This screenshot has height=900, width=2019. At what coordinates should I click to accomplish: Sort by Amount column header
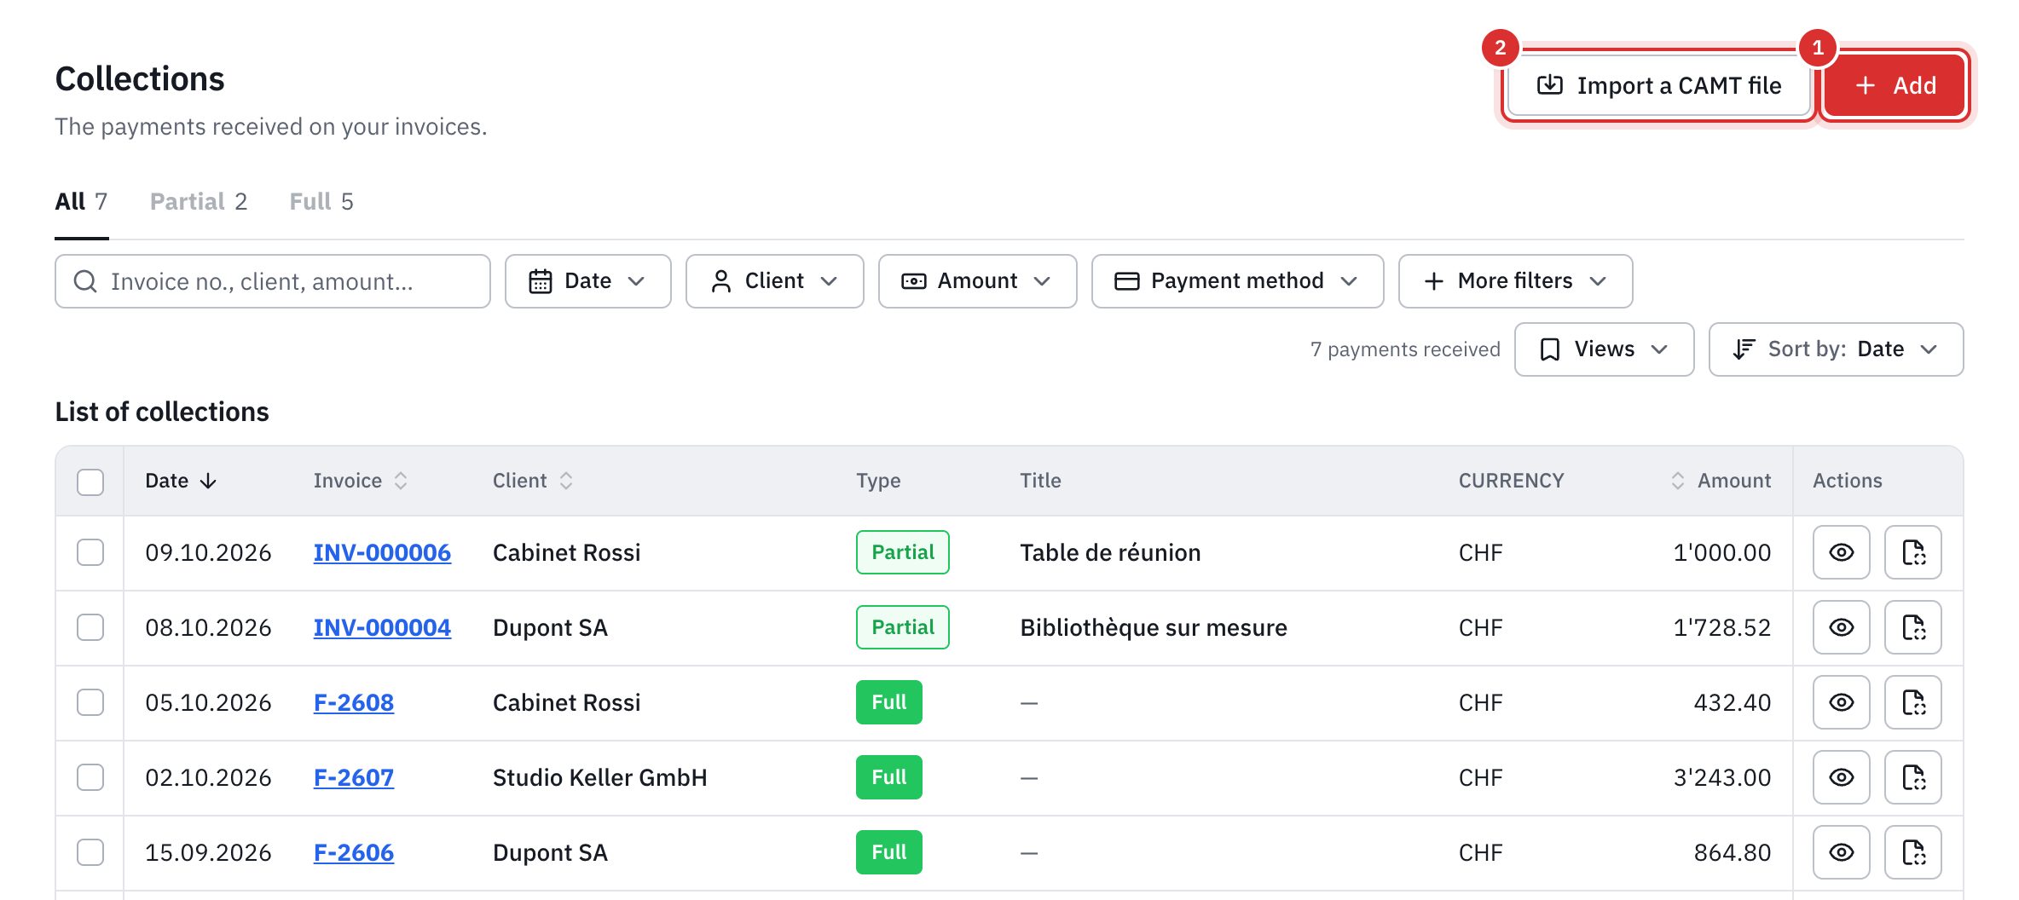pyautogui.click(x=1721, y=481)
